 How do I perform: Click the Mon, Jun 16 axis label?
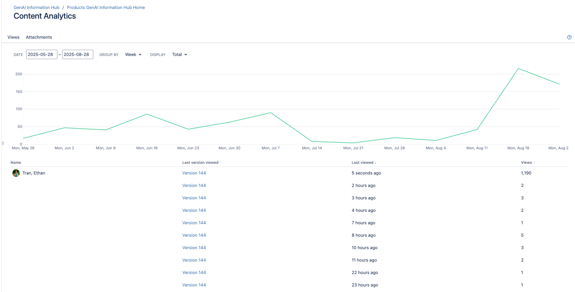coord(147,148)
